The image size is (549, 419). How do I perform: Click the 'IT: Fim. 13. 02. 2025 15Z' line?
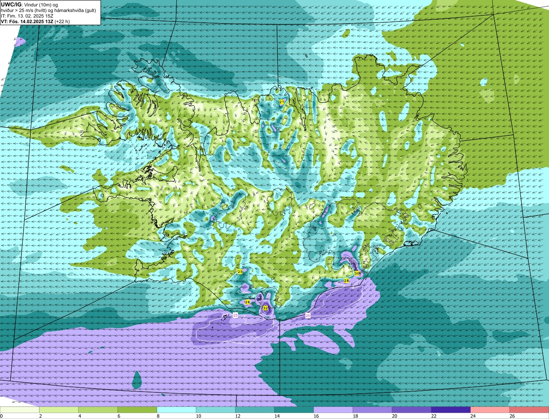click(x=27, y=15)
